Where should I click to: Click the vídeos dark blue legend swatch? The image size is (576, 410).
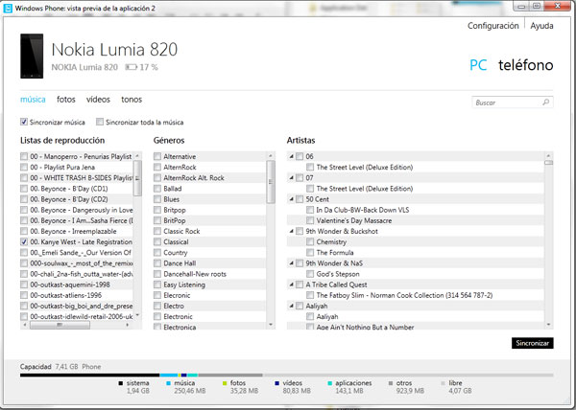[277, 383]
